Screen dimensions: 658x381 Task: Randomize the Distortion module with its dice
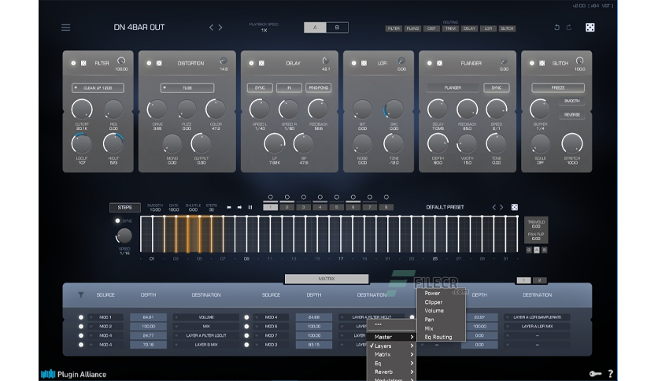(159, 63)
